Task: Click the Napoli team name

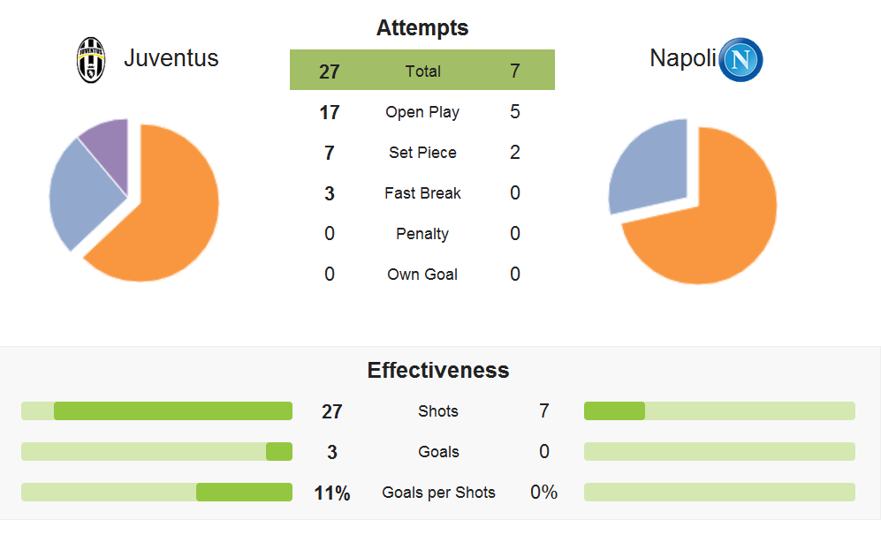Action: [x=683, y=58]
